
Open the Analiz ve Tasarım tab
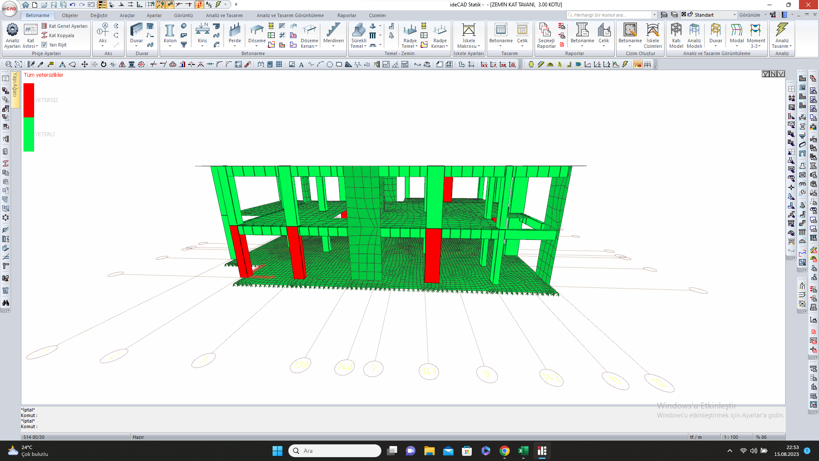[x=224, y=15]
